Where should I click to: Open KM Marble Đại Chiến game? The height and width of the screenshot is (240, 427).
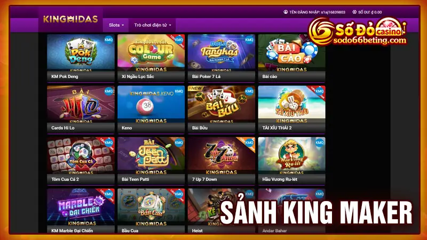pyautogui.click(x=81, y=207)
